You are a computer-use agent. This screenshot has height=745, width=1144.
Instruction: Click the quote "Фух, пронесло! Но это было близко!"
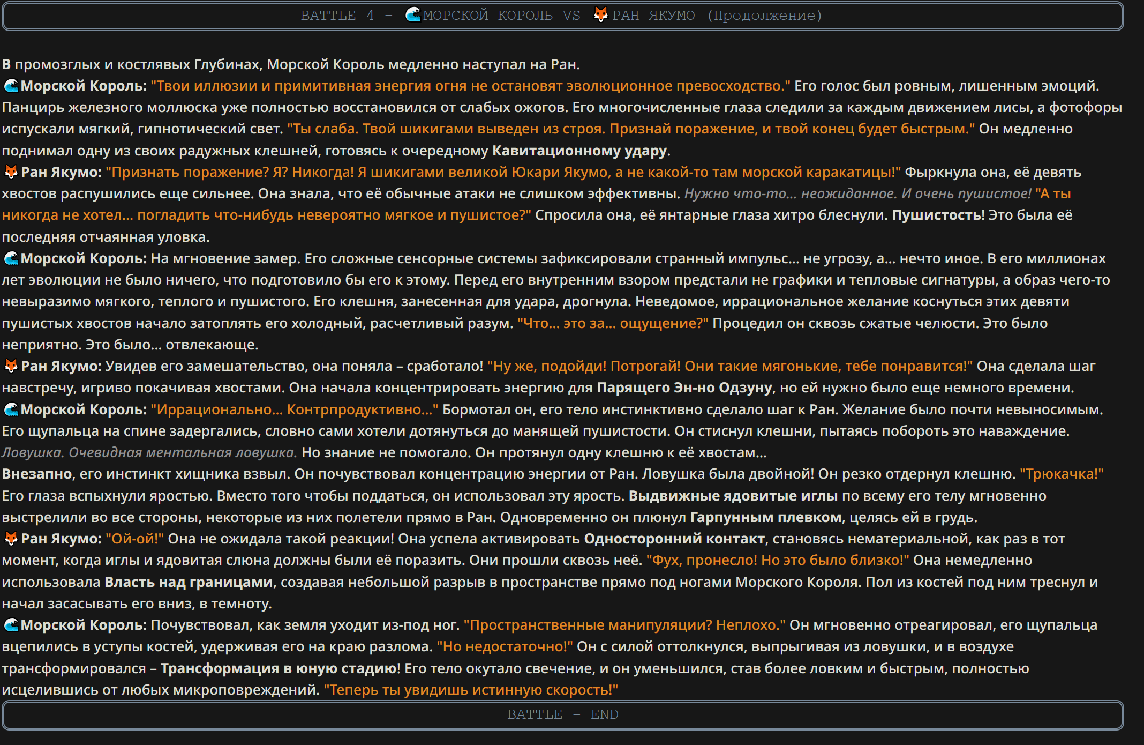tap(778, 560)
